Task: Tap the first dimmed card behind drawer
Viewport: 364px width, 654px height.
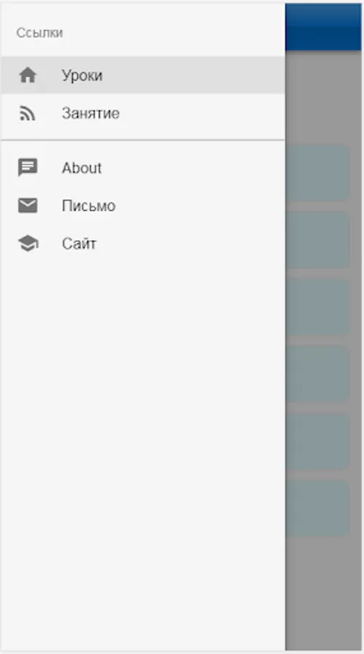Action: 318,173
